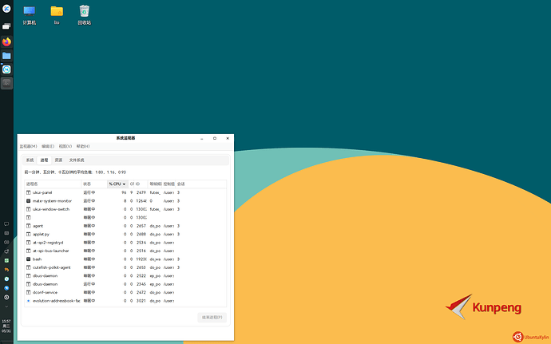Switch to the 文件系统 tab
The height and width of the screenshot is (344, 551).
point(77,160)
